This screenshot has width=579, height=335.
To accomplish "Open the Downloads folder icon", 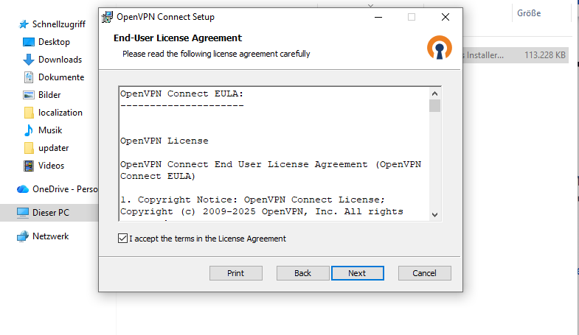I will (29, 60).
